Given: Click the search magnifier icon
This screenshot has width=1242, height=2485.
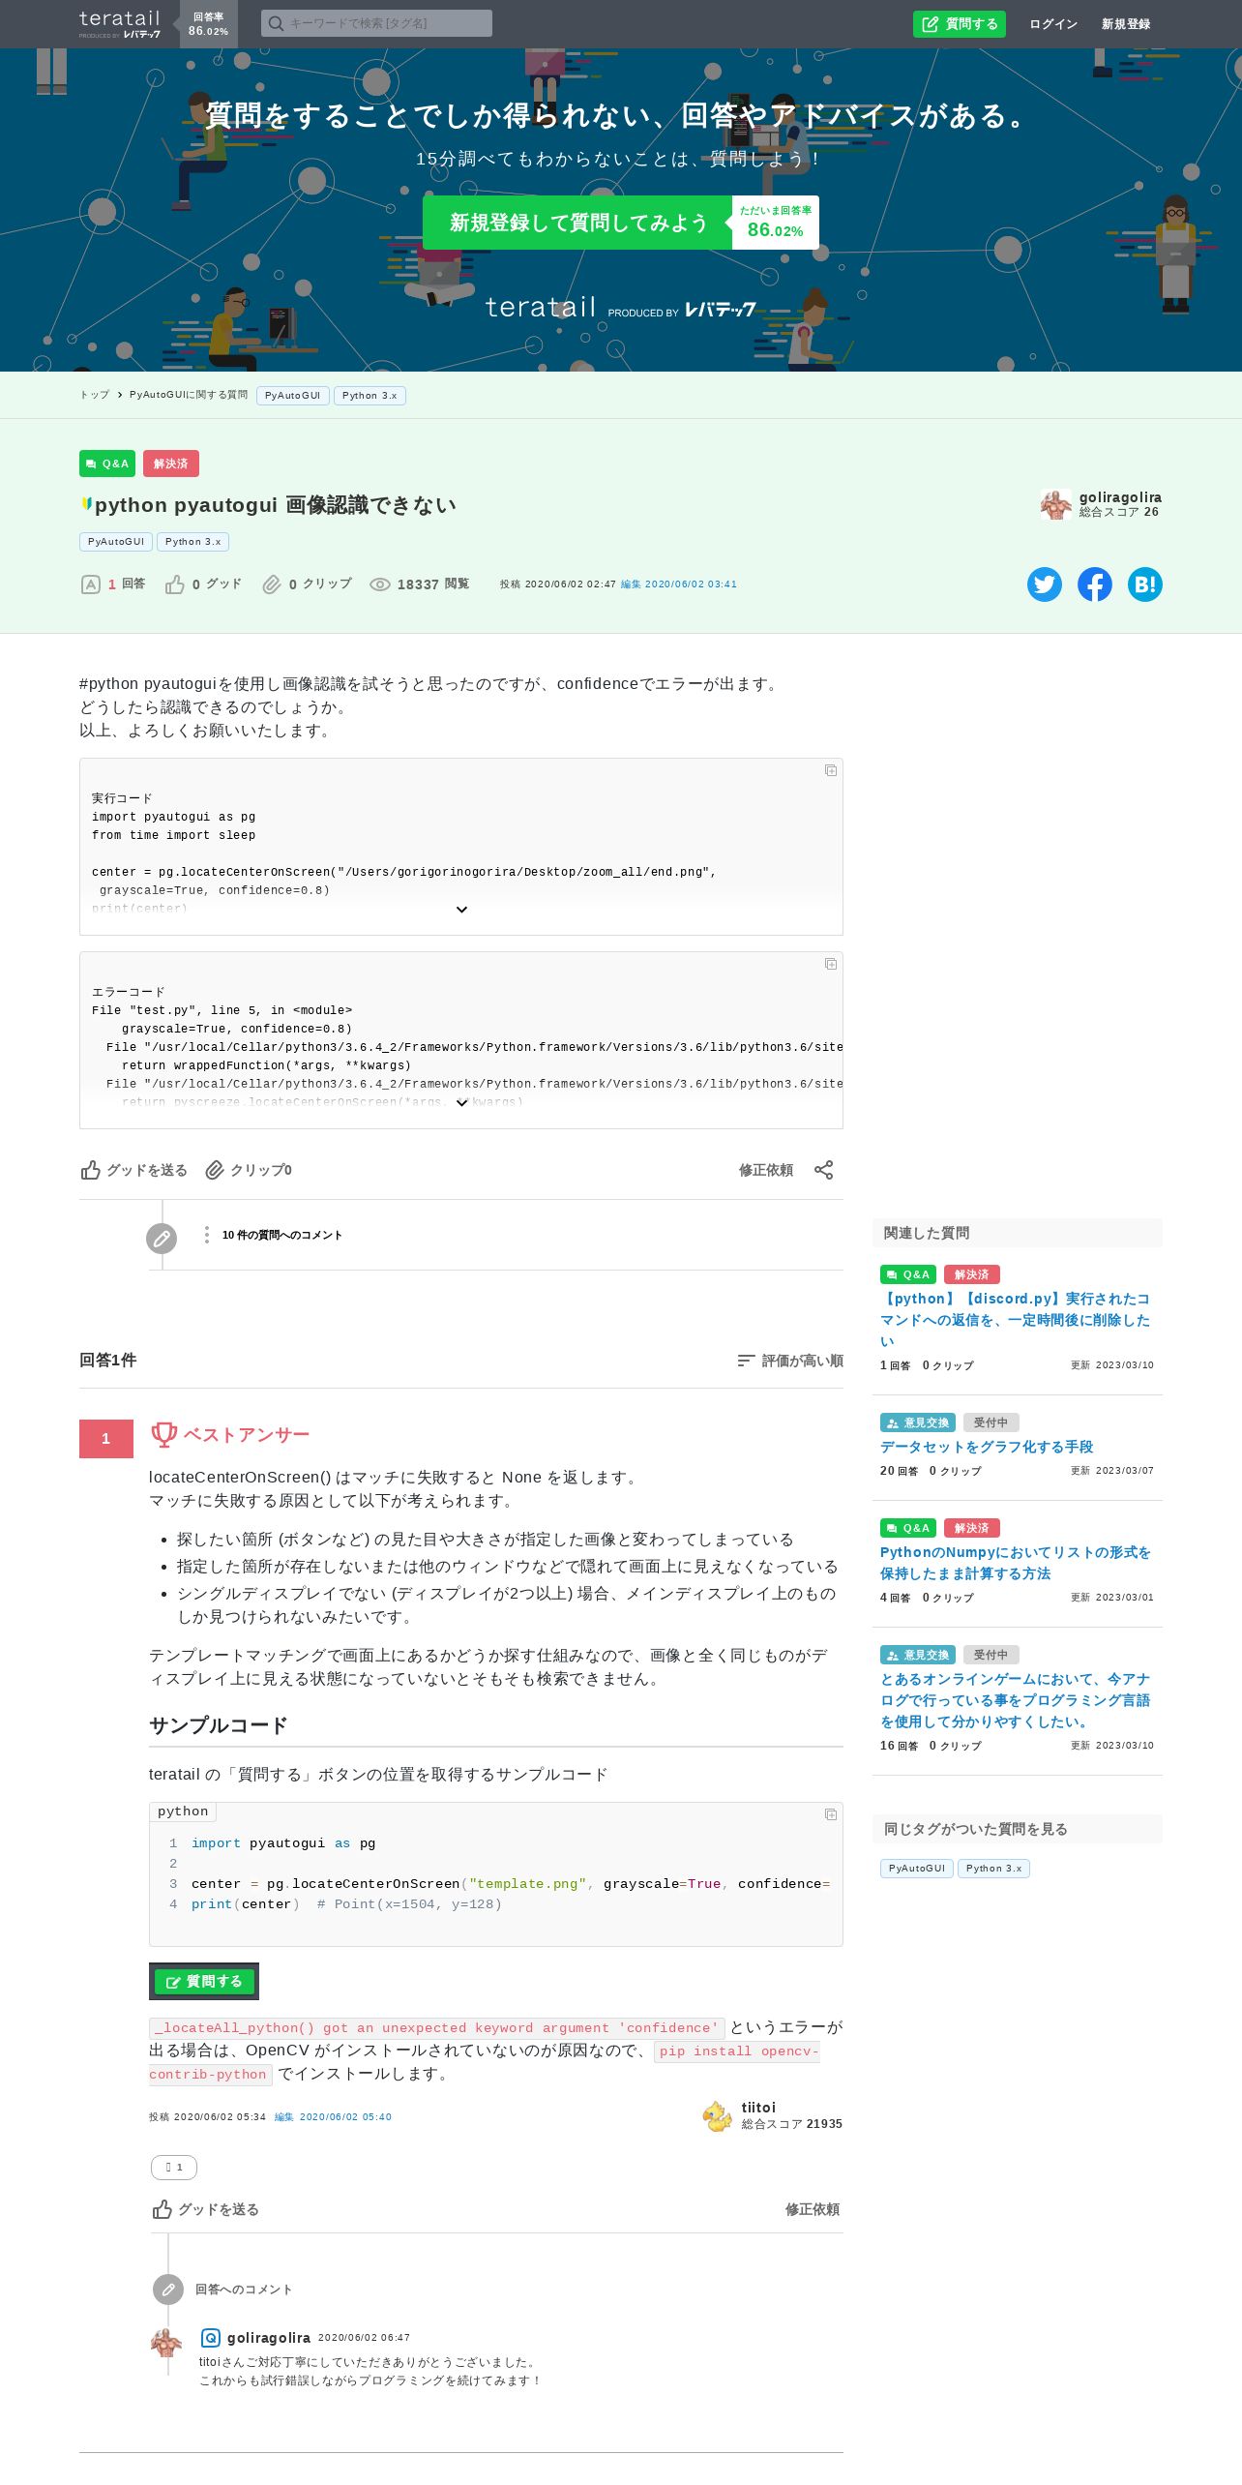Looking at the screenshot, I should [276, 23].
